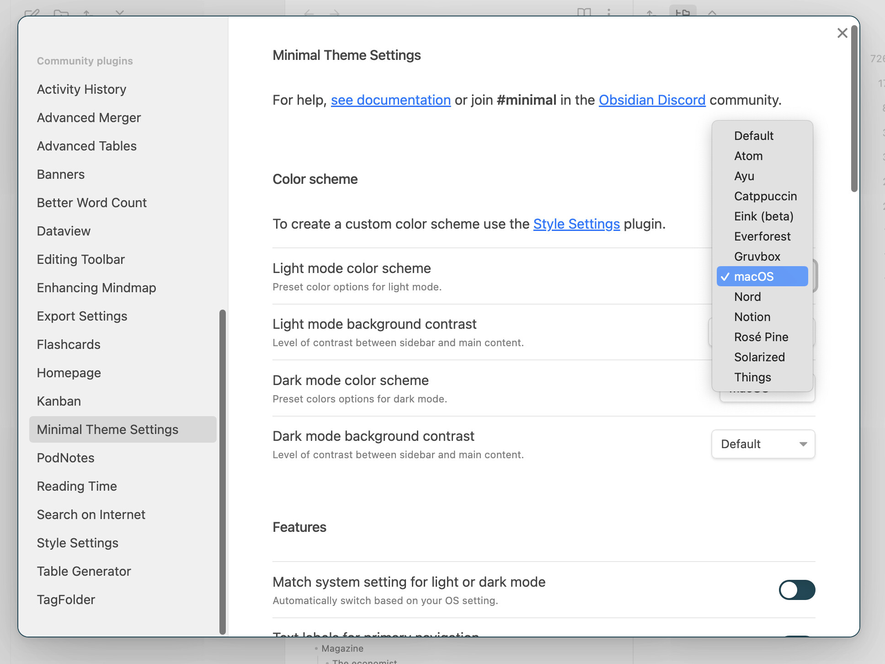885x664 pixels.
Task: Open Table Generator plugin settings
Action: [123, 571]
